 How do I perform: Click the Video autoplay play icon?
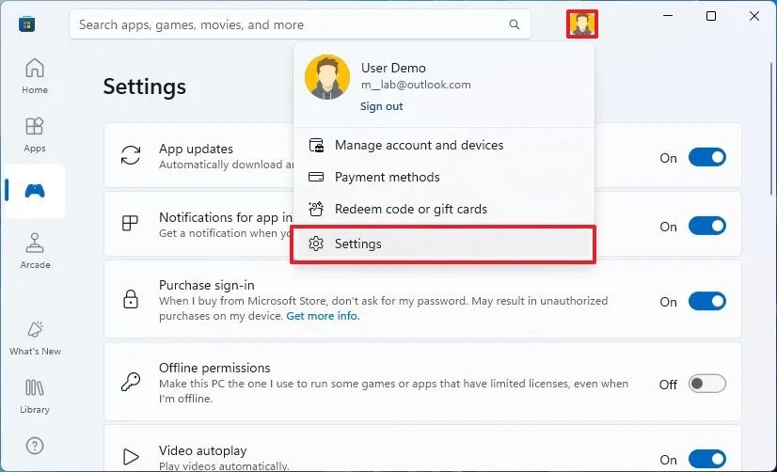[x=131, y=457]
